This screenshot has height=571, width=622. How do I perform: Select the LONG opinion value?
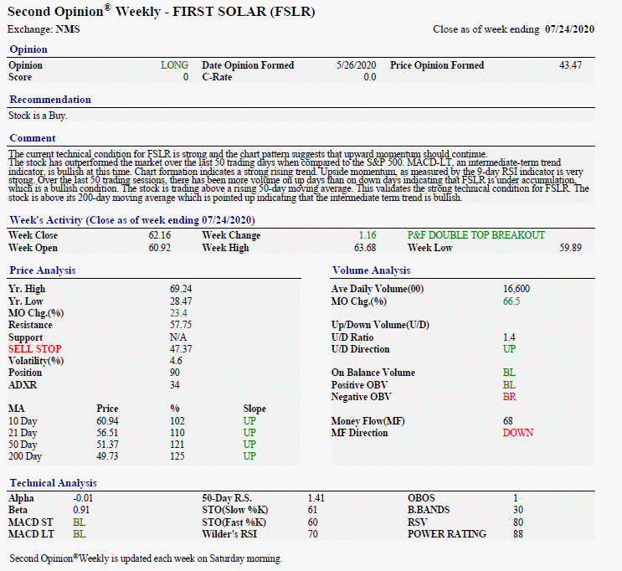pos(174,65)
